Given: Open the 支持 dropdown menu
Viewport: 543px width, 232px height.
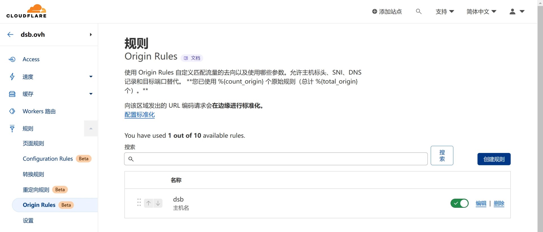Looking at the screenshot, I should coord(445,12).
